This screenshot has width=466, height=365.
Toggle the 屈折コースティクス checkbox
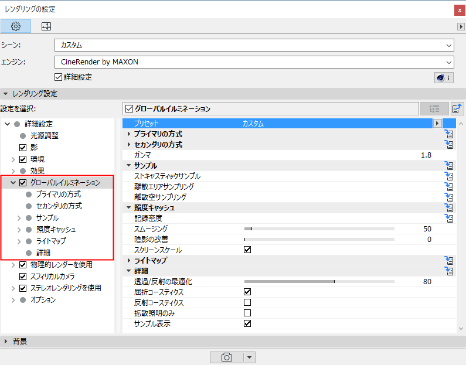[247, 292]
